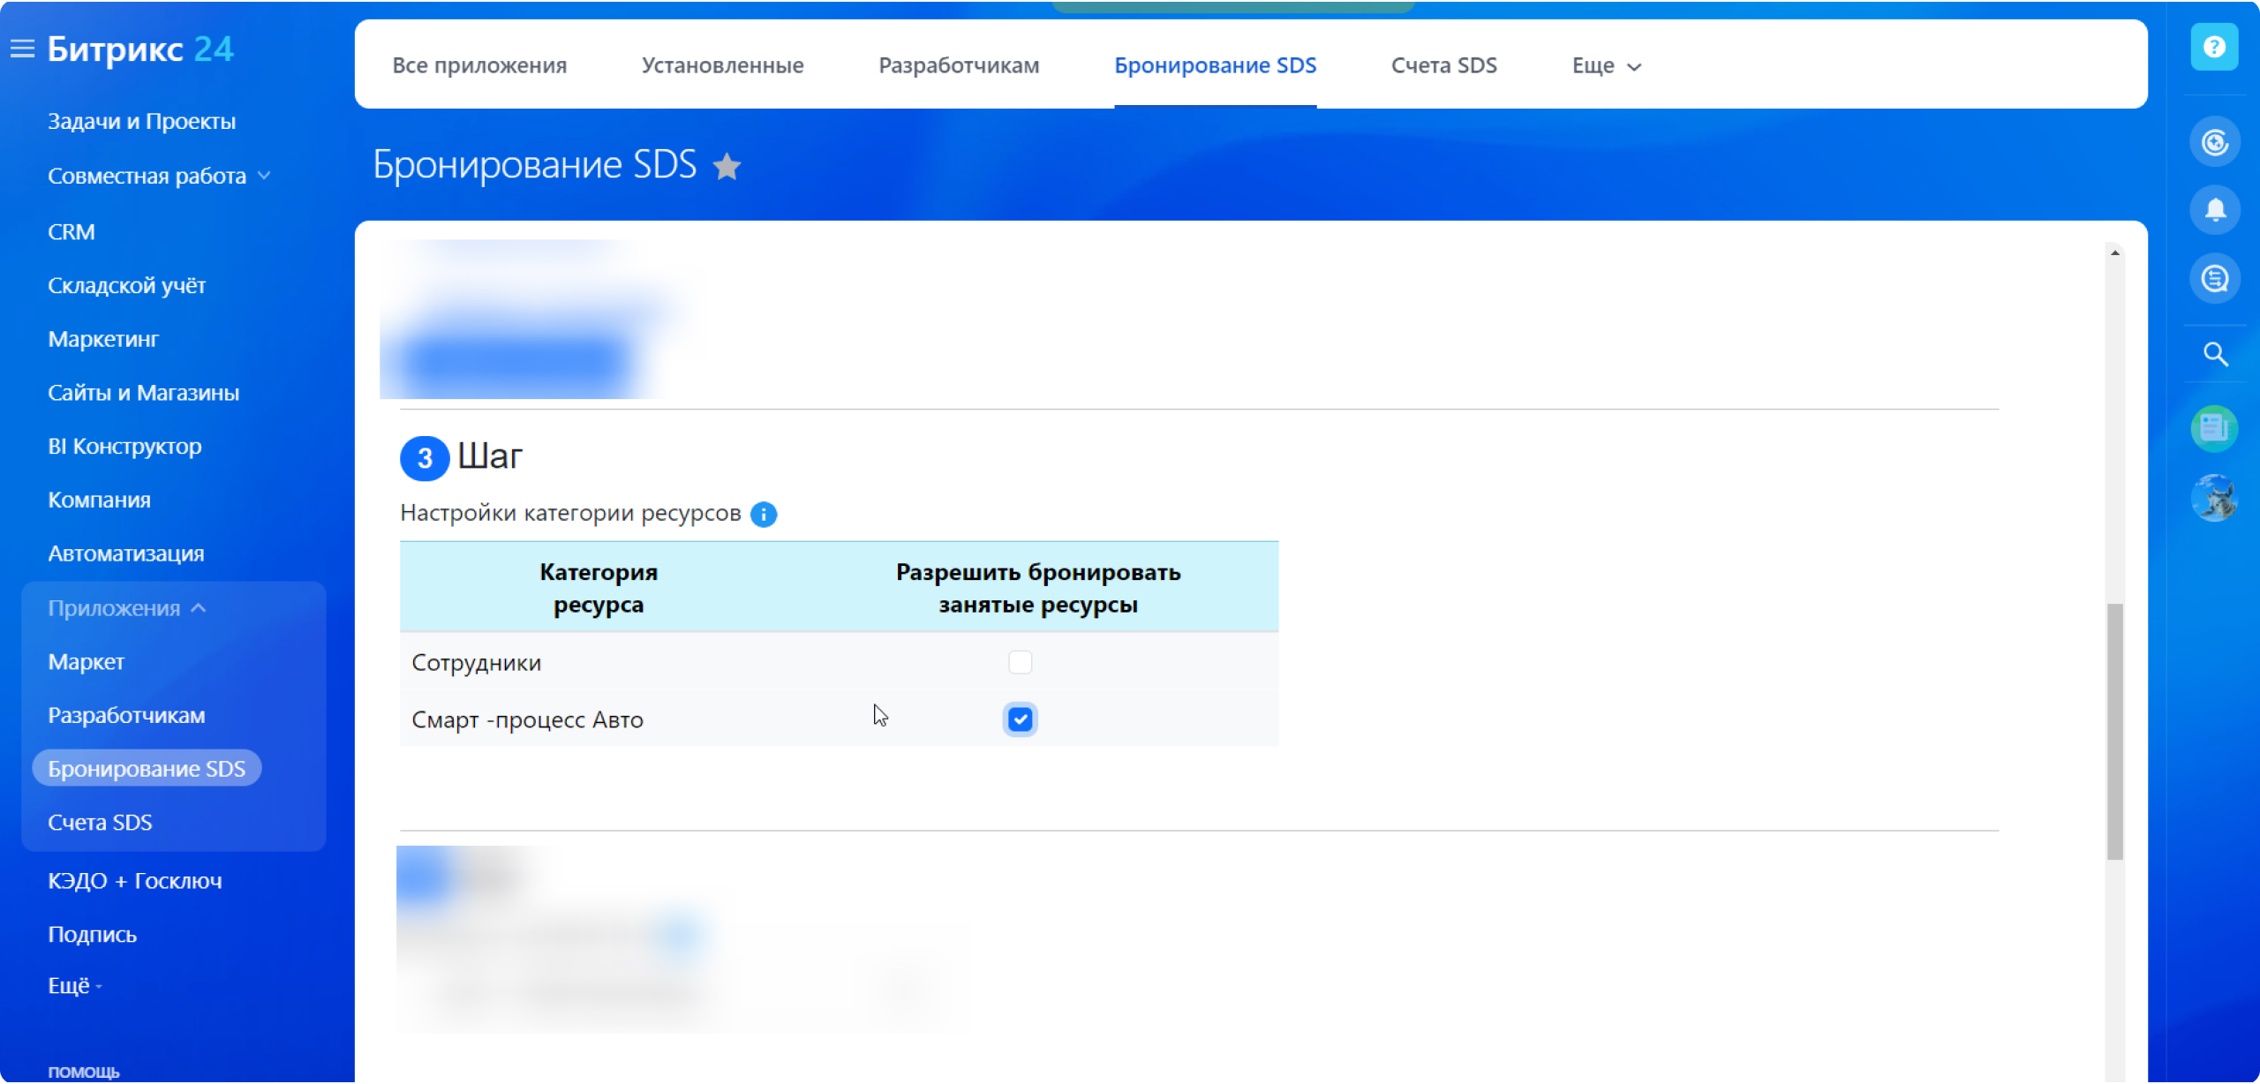
Task: Open the help question mark icon
Action: coord(2213,47)
